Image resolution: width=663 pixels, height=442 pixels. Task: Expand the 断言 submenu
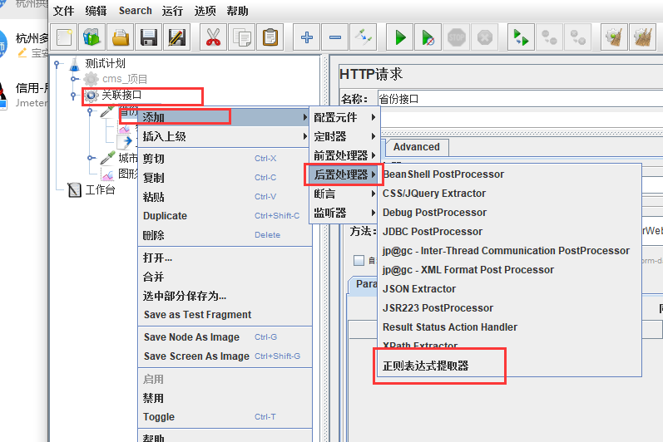tap(344, 194)
